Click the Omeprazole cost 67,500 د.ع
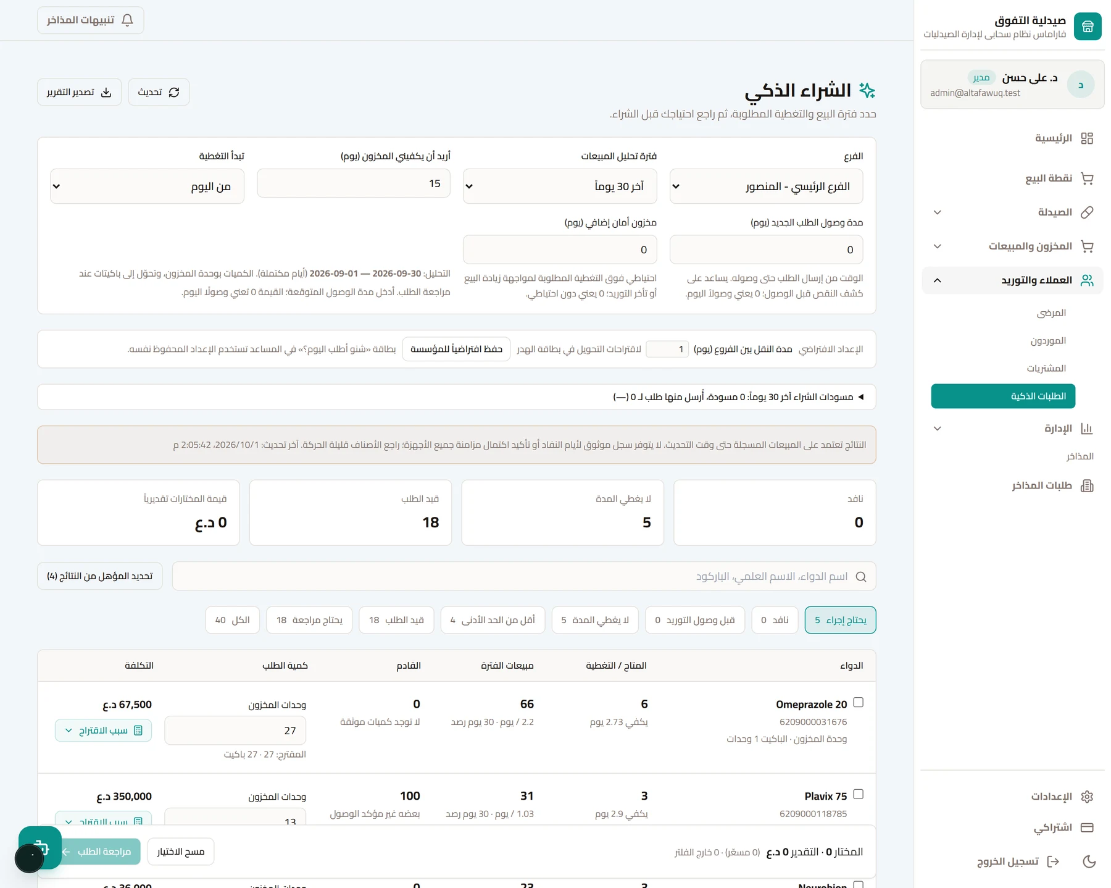The height and width of the screenshot is (888, 1111). point(127,705)
